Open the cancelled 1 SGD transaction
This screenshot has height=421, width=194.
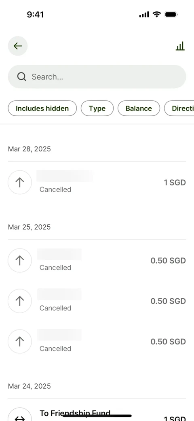pyautogui.click(x=97, y=183)
